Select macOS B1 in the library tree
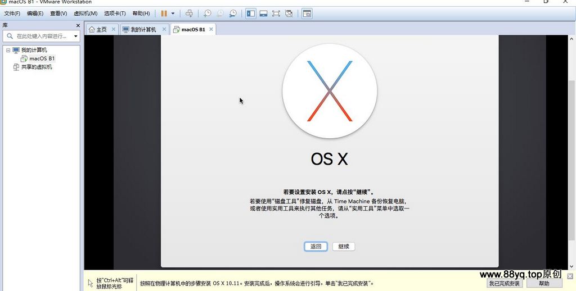Viewport: 576px width, 291px height. [42, 58]
